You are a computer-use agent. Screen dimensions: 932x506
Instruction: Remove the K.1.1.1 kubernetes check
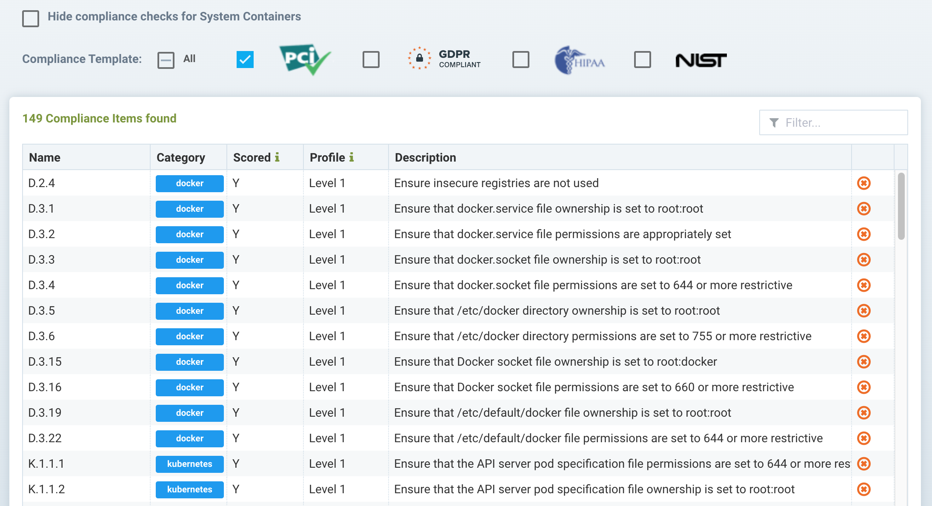point(863,464)
